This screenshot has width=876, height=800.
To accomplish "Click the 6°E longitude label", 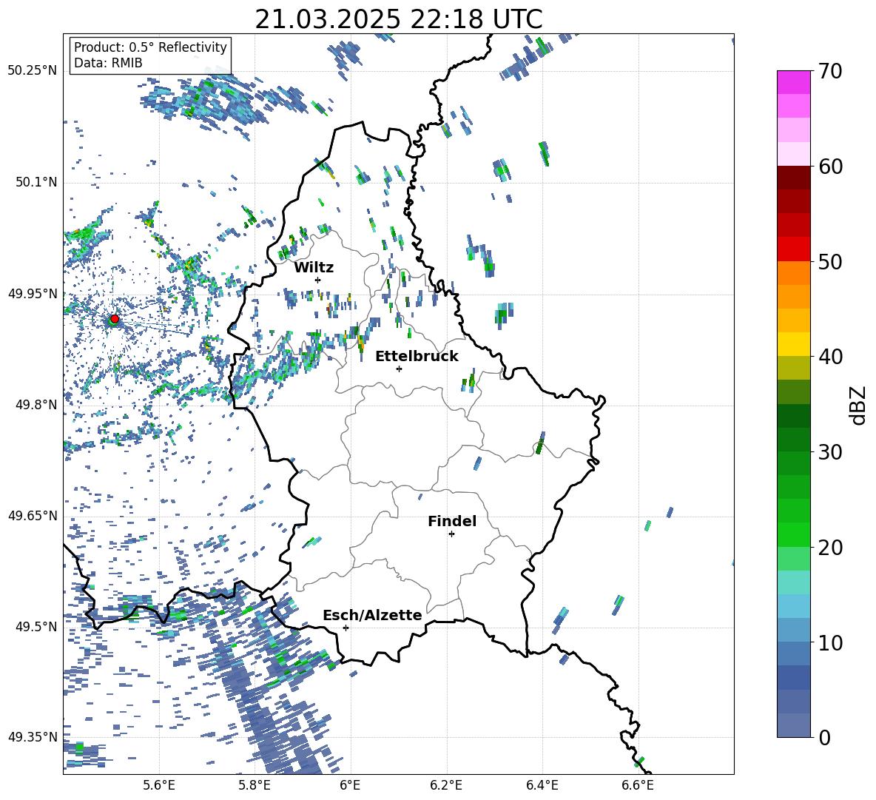I will [350, 785].
